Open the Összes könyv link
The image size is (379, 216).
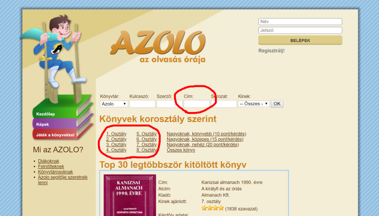click(x=181, y=150)
